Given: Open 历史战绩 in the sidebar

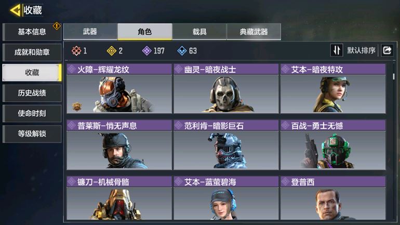Looking at the screenshot, I should tap(32, 93).
